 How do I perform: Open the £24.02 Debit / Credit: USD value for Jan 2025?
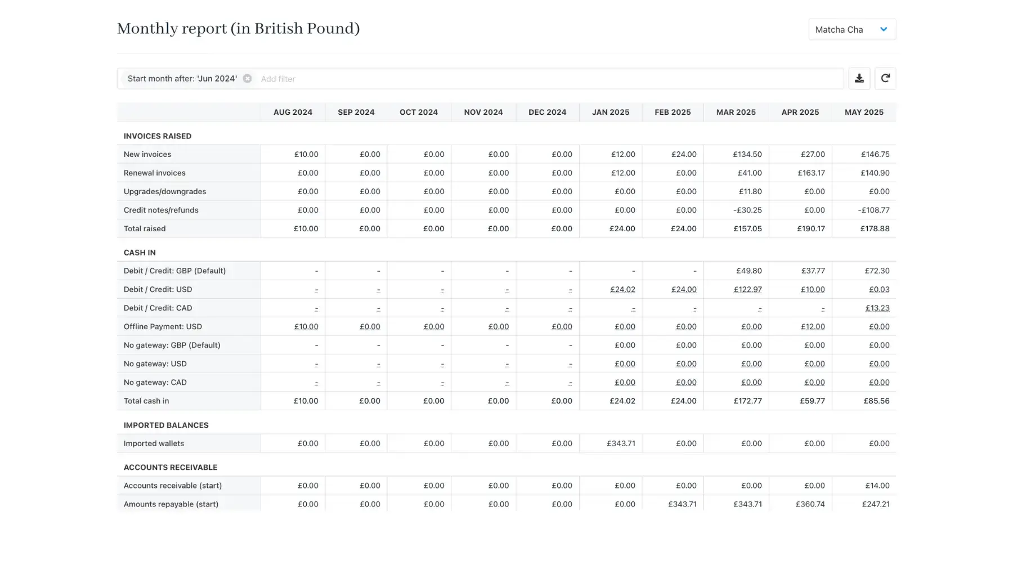622,289
